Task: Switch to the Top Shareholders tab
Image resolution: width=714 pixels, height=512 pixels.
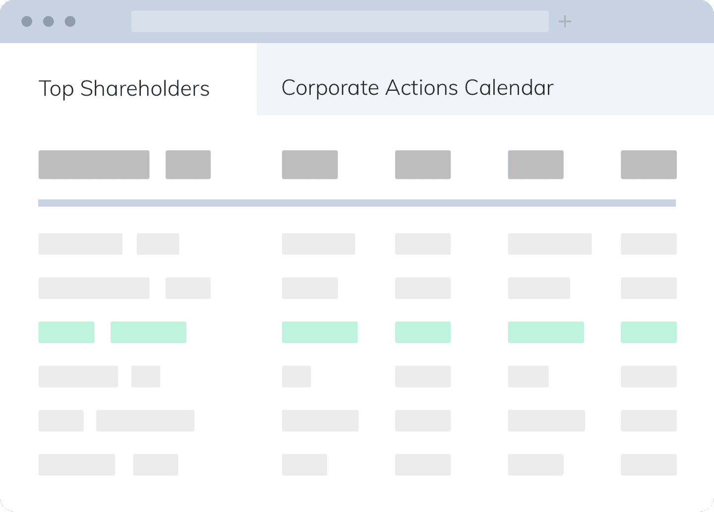Action: point(124,89)
